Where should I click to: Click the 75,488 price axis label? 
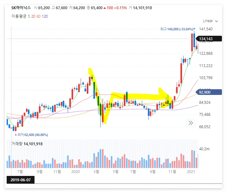click(205, 115)
